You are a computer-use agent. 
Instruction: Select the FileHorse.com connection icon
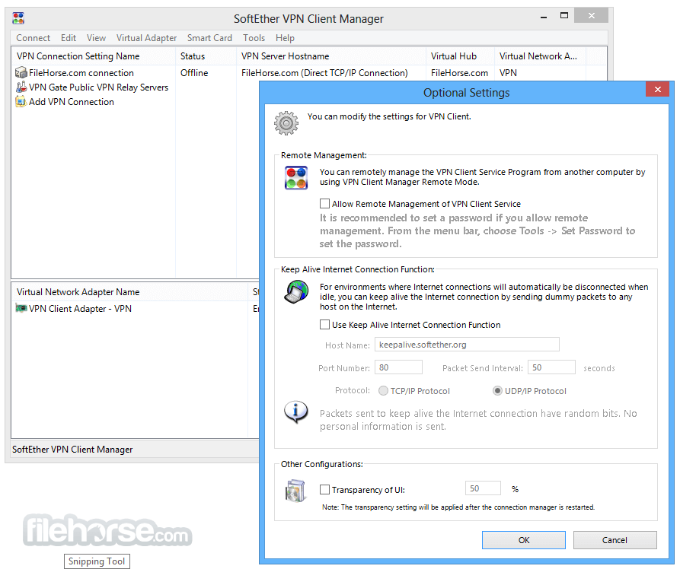tap(21, 72)
